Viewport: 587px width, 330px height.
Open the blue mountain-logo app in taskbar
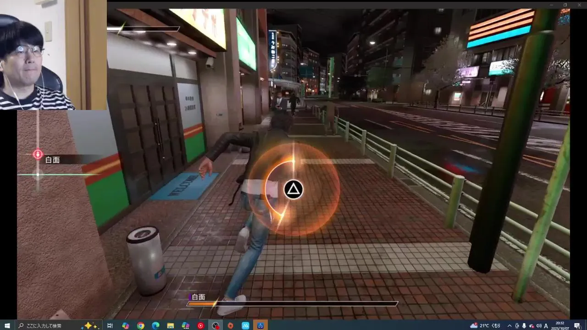coord(245,325)
